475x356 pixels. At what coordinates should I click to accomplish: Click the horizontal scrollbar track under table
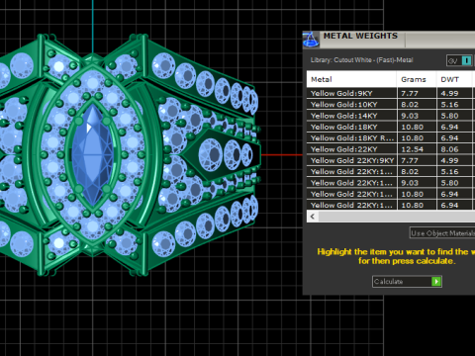point(397,217)
